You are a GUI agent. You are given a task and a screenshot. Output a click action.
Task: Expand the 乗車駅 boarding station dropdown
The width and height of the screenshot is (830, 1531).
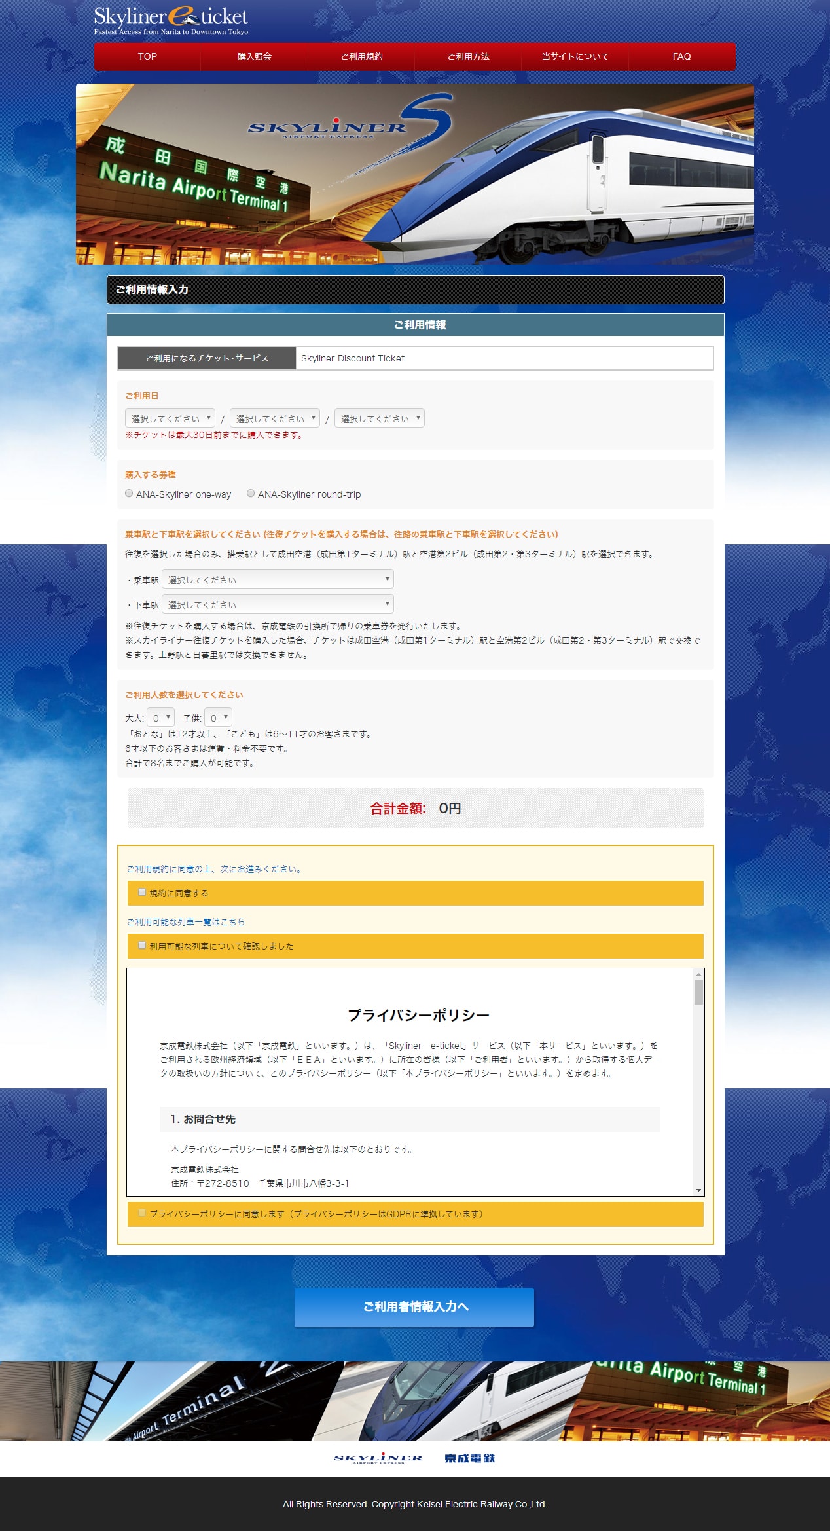[278, 580]
